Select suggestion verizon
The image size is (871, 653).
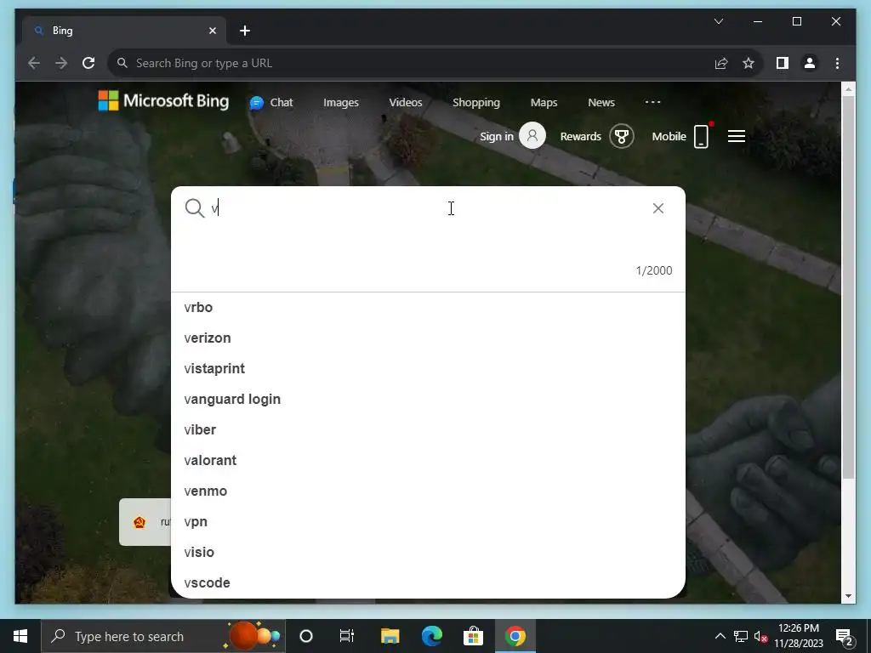(428, 338)
